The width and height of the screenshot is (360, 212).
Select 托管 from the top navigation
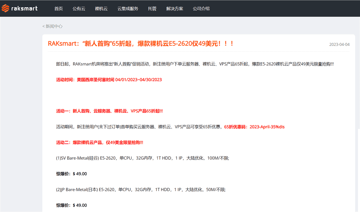(x=152, y=9)
